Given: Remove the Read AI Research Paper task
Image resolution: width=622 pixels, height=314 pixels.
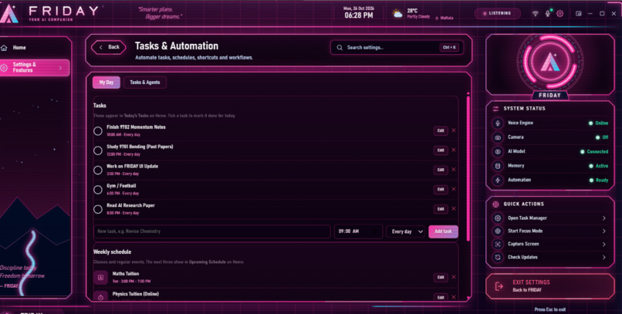Looking at the screenshot, I should tap(454, 208).
